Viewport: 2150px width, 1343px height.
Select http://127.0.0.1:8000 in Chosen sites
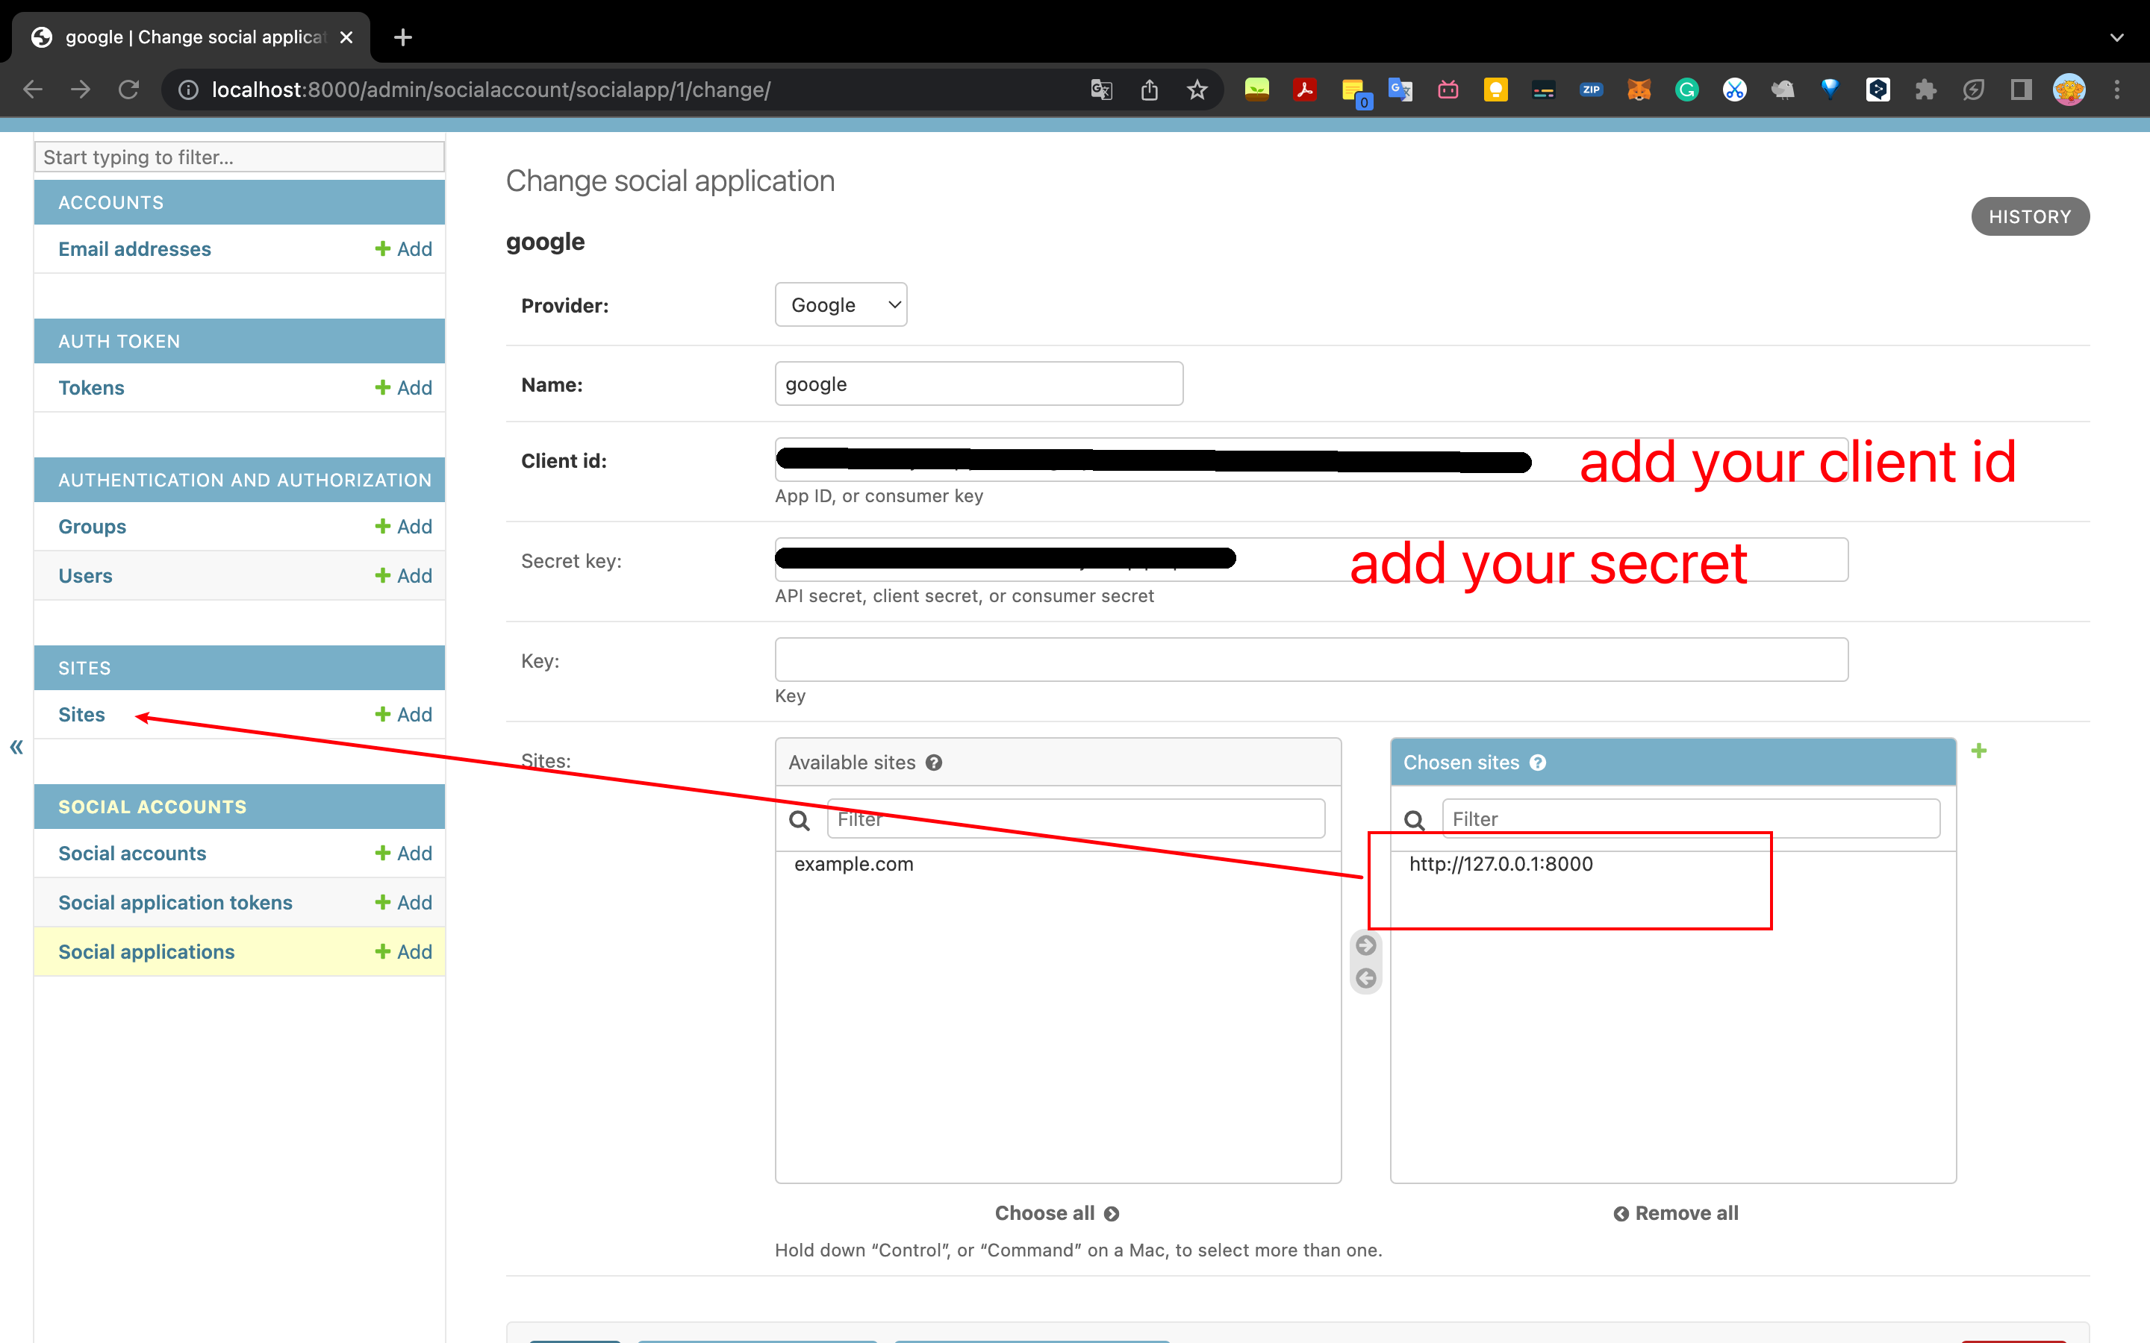pyautogui.click(x=1500, y=863)
